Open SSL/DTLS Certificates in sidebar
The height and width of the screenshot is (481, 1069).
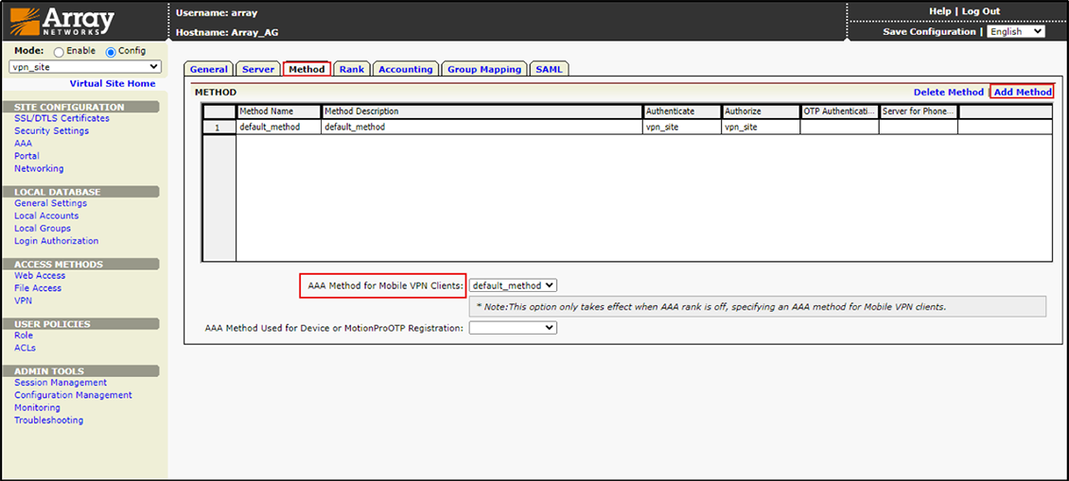61,119
